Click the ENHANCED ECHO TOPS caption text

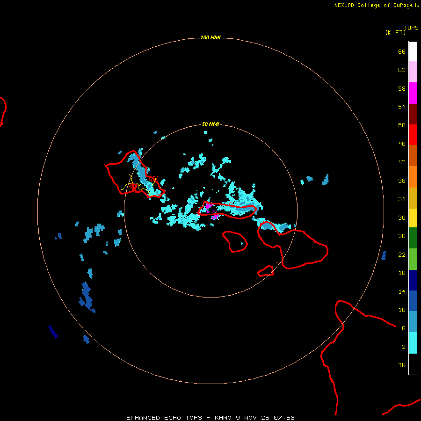tap(164, 418)
